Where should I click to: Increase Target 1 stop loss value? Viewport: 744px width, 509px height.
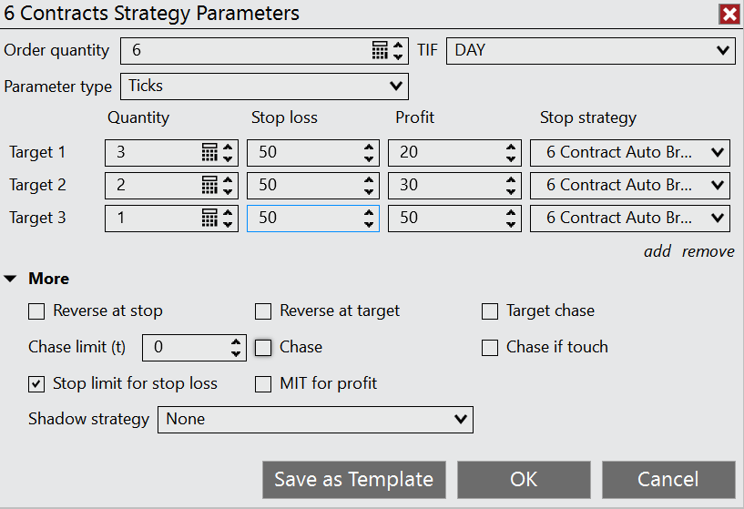[x=369, y=147]
